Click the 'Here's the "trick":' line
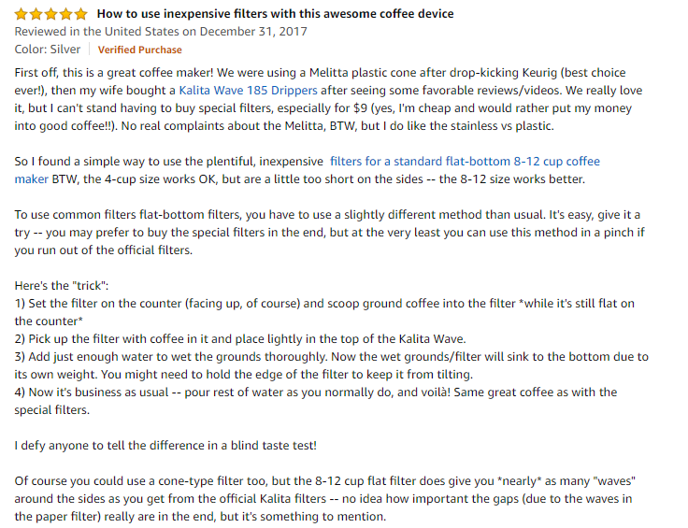688x528 pixels. (x=62, y=286)
